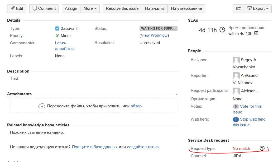
Task: Click the Unresolved resolution value
Action: pos(150,43)
